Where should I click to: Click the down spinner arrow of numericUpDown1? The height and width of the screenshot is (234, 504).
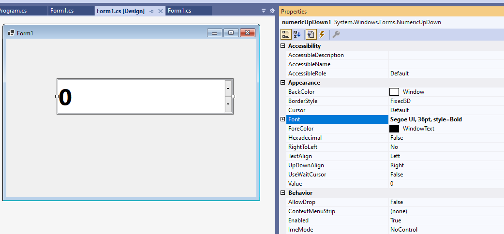point(228,104)
